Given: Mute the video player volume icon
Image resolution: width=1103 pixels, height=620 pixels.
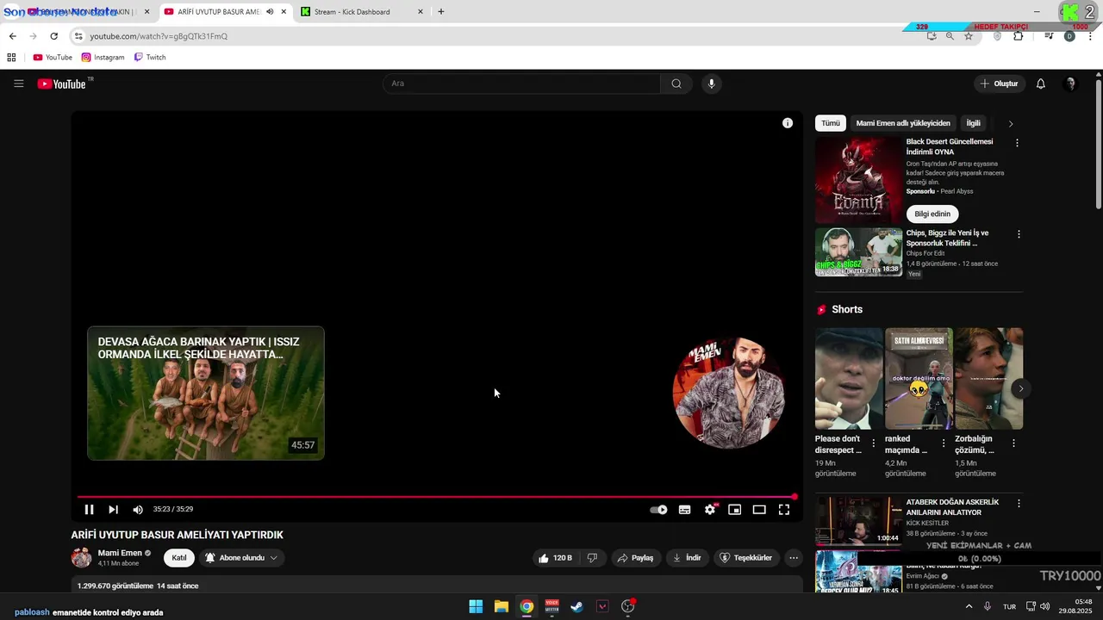Looking at the screenshot, I should pyautogui.click(x=138, y=510).
